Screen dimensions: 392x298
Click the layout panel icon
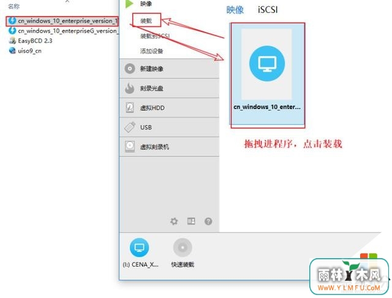pyautogui.click(x=191, y=221)
